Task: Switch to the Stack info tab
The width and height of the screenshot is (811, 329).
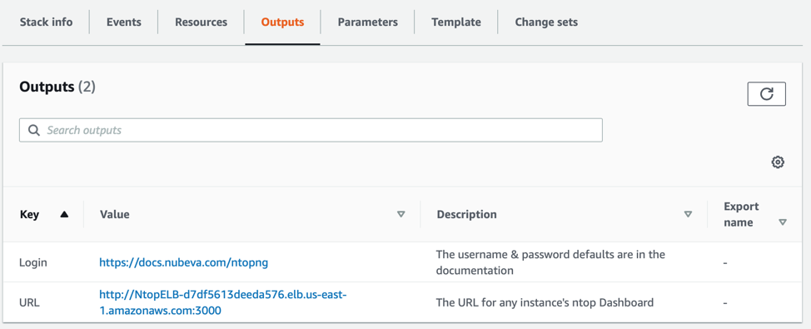Action: click(x=46, y=22)
